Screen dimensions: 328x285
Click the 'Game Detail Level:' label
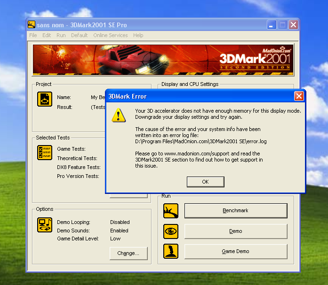pos(78,239)
